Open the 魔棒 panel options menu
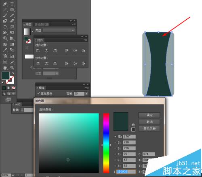This screenshot has height=177, width=202. (x=87, y=88)
